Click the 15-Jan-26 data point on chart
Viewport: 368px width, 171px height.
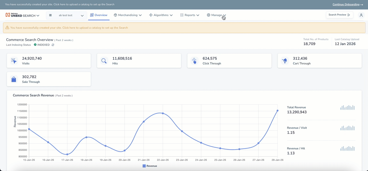tap(29, 129)
